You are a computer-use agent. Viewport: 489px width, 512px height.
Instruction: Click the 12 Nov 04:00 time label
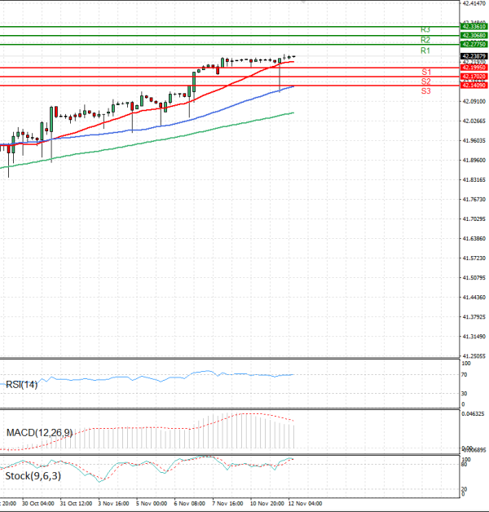[305, 503]
